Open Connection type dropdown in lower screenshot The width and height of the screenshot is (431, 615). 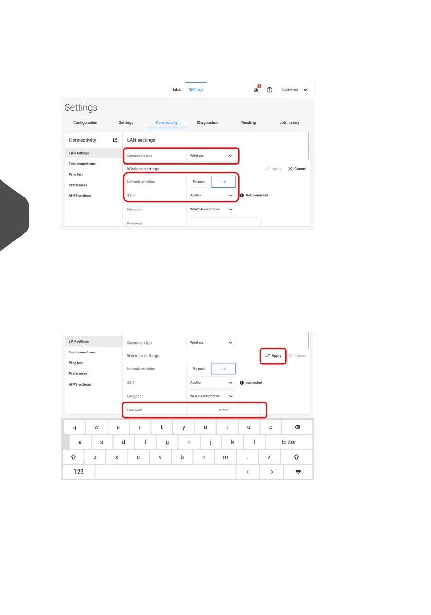pos(211,343)
